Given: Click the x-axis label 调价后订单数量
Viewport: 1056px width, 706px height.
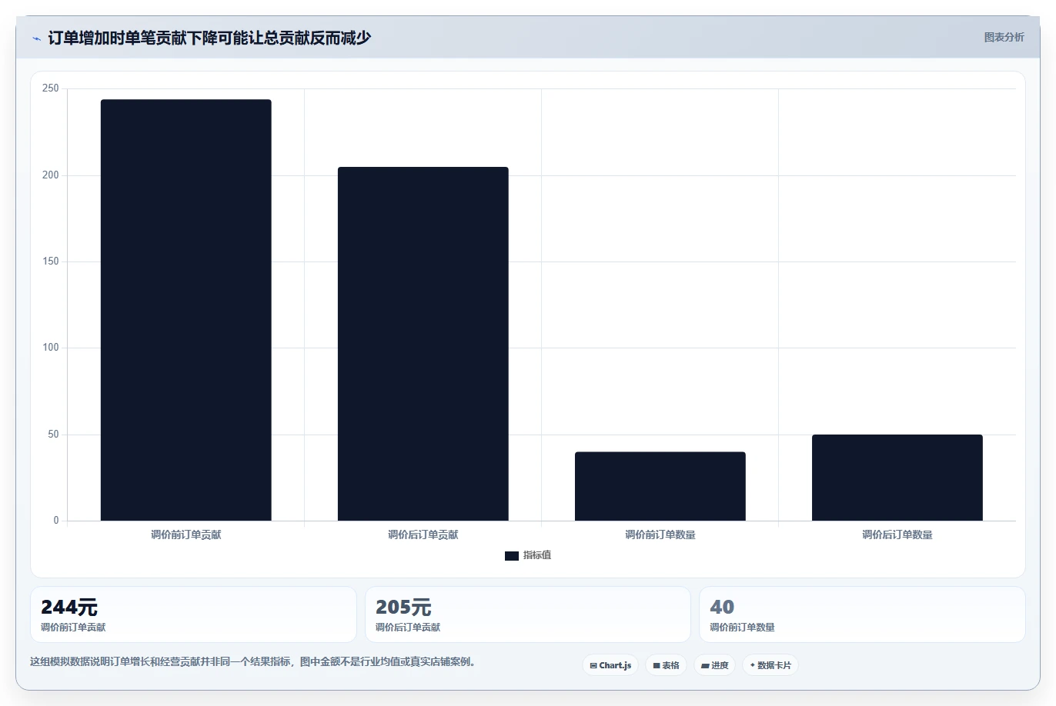Looking at the screenshot, I should point(897,534).
